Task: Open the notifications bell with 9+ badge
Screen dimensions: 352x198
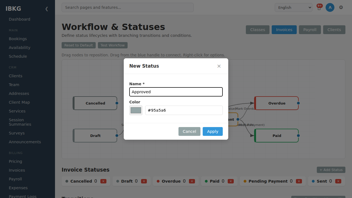Action: pyautogui.click(x=319, y=7)
